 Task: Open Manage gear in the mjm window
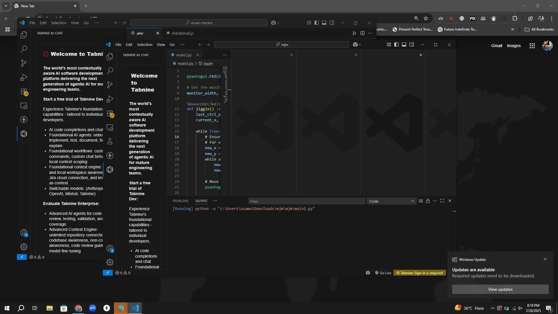point(110,262)
